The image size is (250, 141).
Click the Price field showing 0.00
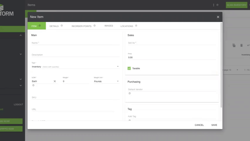tap(172, 58)
